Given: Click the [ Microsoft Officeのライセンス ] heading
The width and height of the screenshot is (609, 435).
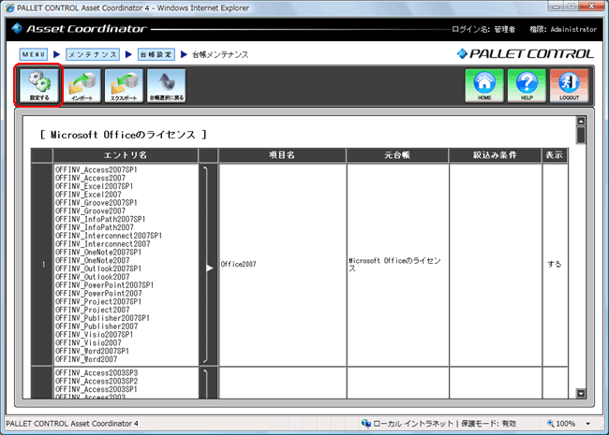Looking at the screenshot, I should 124,135.
